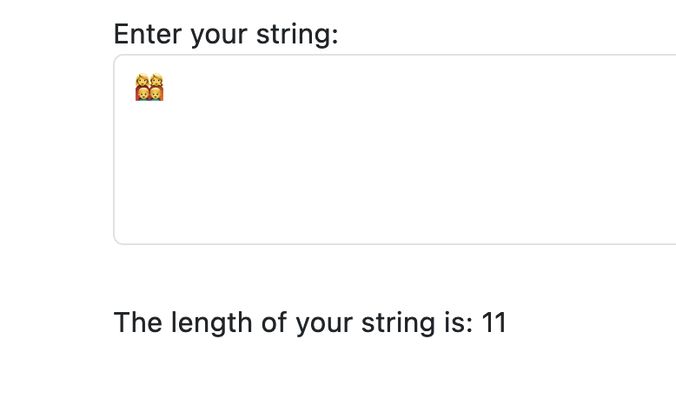Click the family emoji in the text box
This screenshot has height=412, width=676.
pos(149,88)
